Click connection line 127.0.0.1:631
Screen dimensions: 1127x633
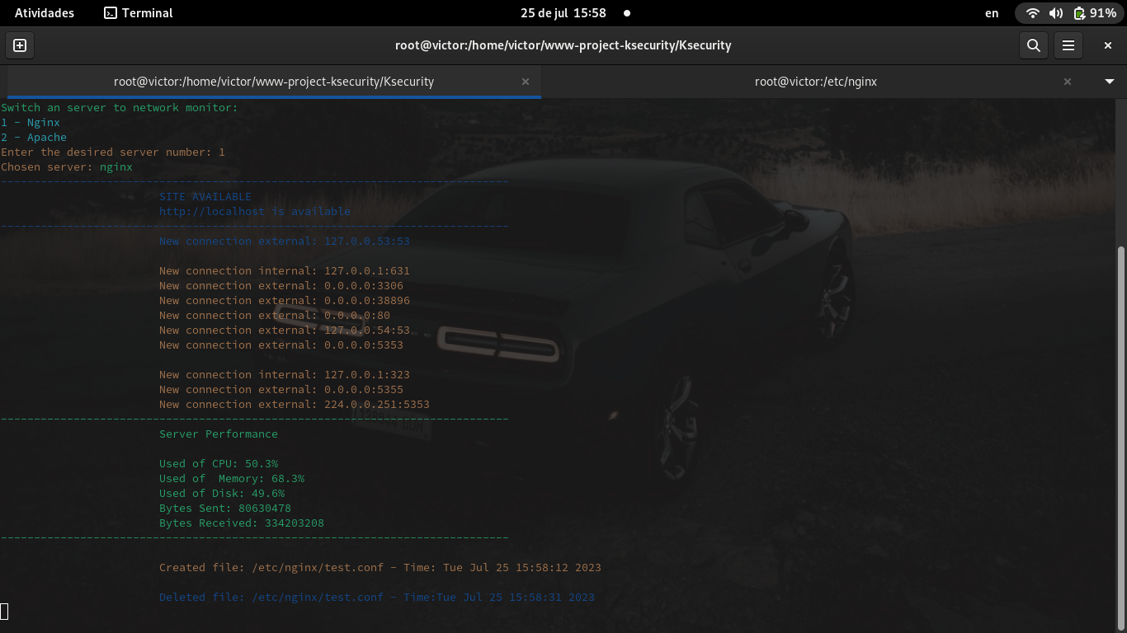click(x=285, y=271)
